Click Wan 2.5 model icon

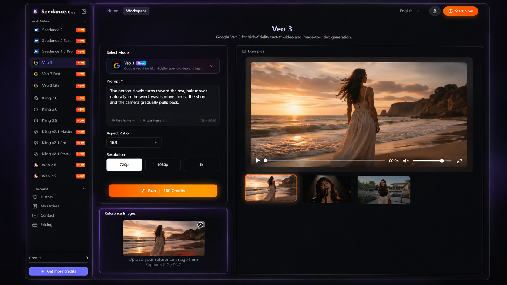click(36, 176)
